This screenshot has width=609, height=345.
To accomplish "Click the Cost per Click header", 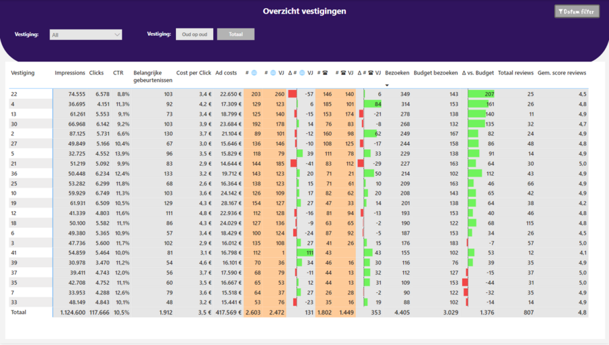I will click(x=194, y=73).
